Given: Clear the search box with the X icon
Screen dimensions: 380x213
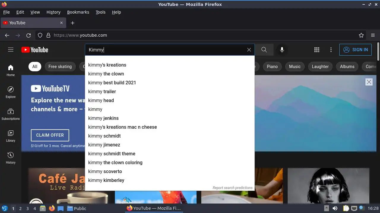Looking at the screenshot, I should click(249, 50).
